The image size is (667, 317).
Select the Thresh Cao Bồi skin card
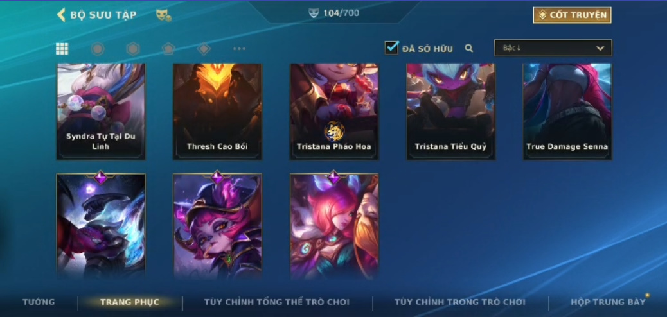(217, 112)
